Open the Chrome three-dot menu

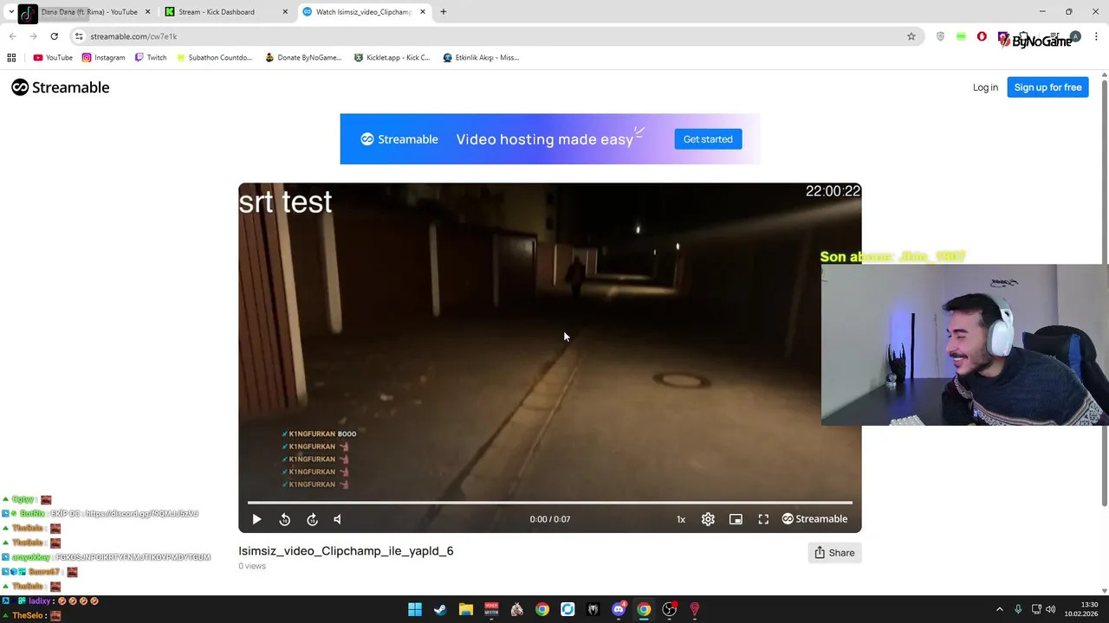[1096, 36]
